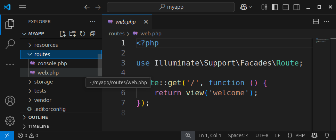Click routes in the breadcrumb
Viewport: 336px width, 140px height.
(116, 34)
